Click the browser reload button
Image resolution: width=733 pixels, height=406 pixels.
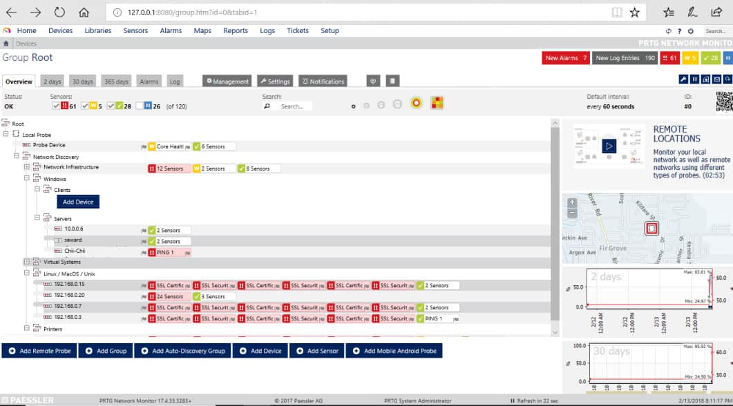tap(59, 12)
